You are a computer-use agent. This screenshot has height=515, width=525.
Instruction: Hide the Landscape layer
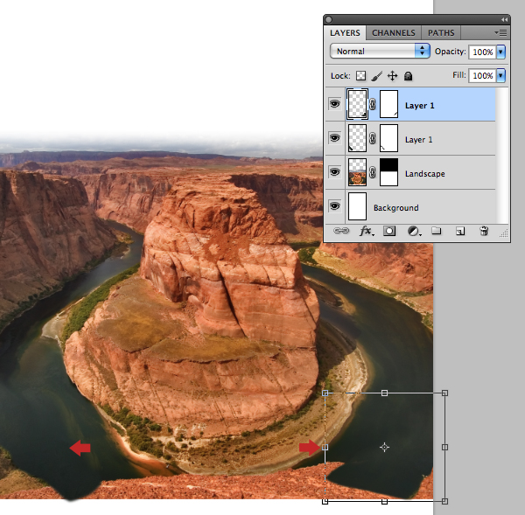click(334, 172)
